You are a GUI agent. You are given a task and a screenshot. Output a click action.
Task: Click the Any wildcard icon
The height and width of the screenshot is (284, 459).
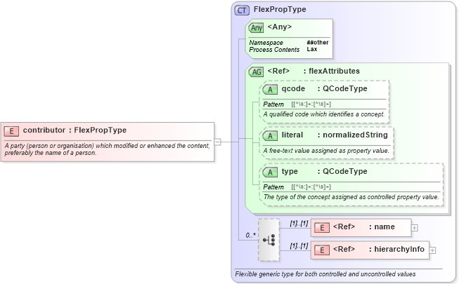[256, 28]
